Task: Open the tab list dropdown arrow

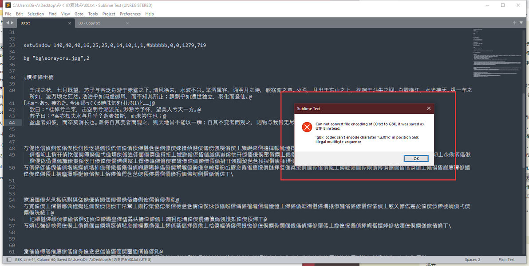Action: point(521,23)
